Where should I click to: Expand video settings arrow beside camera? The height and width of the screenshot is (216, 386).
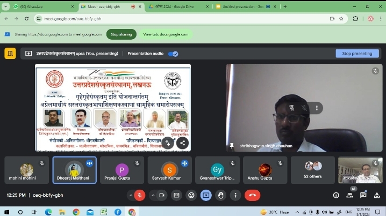pyautogui.click(x=153, y=196)
